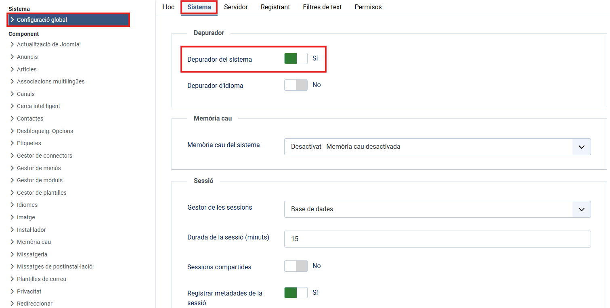Open Gestor de plantilles options link
The image size is (610, 308).
(x=42, y=193)
